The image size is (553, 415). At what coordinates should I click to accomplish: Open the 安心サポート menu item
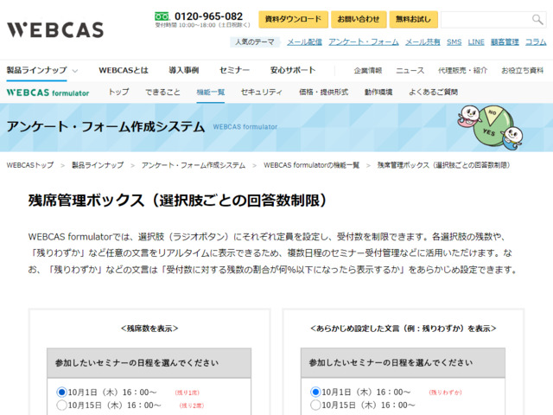click(293, 70)
